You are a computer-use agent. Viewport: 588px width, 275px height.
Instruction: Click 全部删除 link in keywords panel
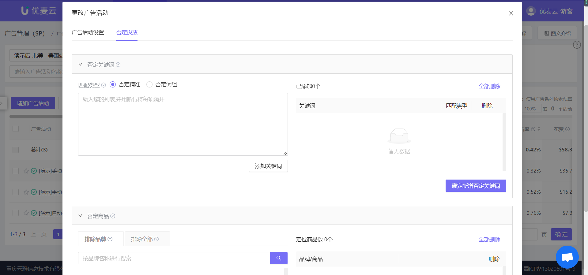[489, 86]
